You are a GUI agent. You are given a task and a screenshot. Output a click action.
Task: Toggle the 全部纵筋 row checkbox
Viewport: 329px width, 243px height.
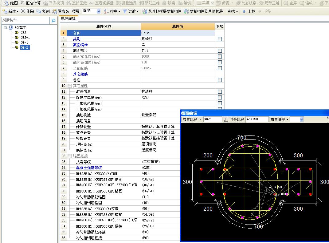[220, 68]
